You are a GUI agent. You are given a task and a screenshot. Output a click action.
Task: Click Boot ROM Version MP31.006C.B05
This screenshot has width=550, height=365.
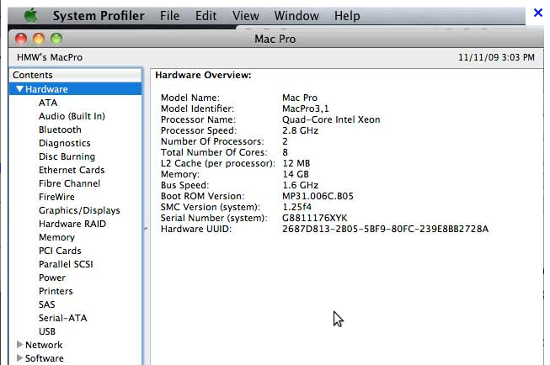tap(318, 196)
